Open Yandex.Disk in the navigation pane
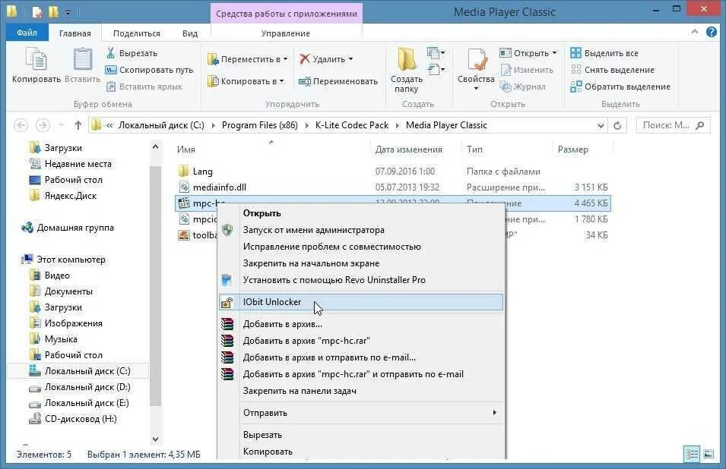 click(x=62, y=196)
